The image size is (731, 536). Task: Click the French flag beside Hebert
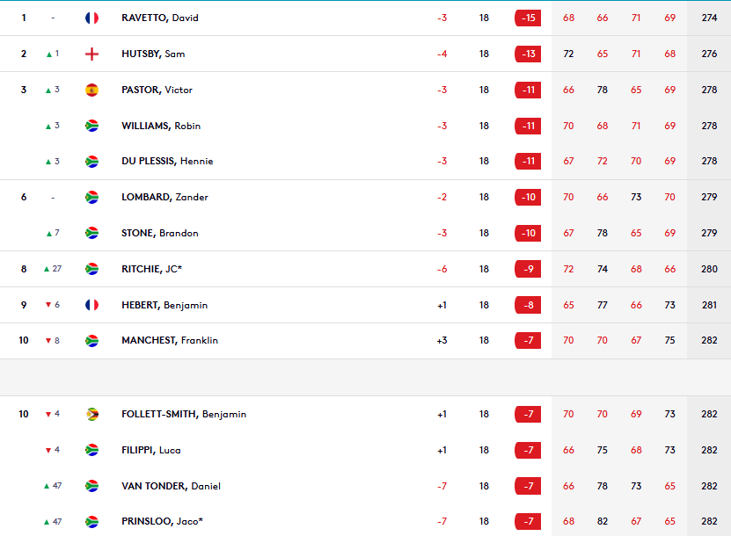click(91, 305)
